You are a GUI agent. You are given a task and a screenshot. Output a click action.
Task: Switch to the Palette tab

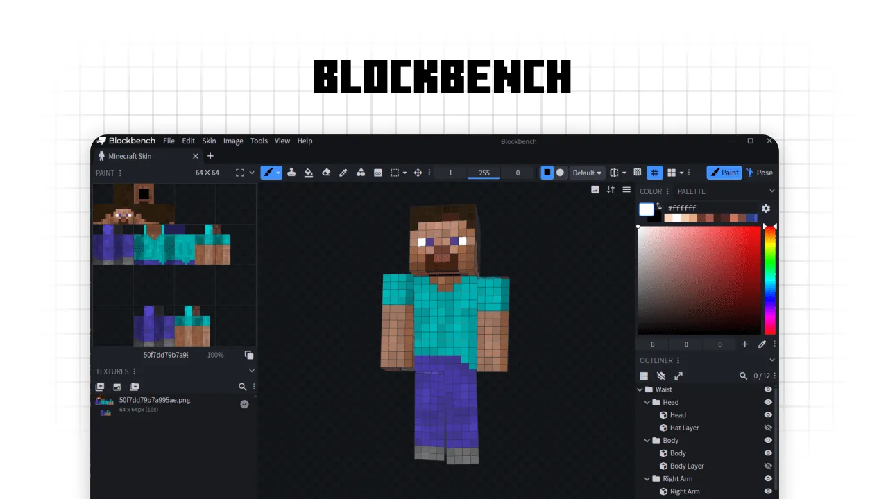coord(692,191)
